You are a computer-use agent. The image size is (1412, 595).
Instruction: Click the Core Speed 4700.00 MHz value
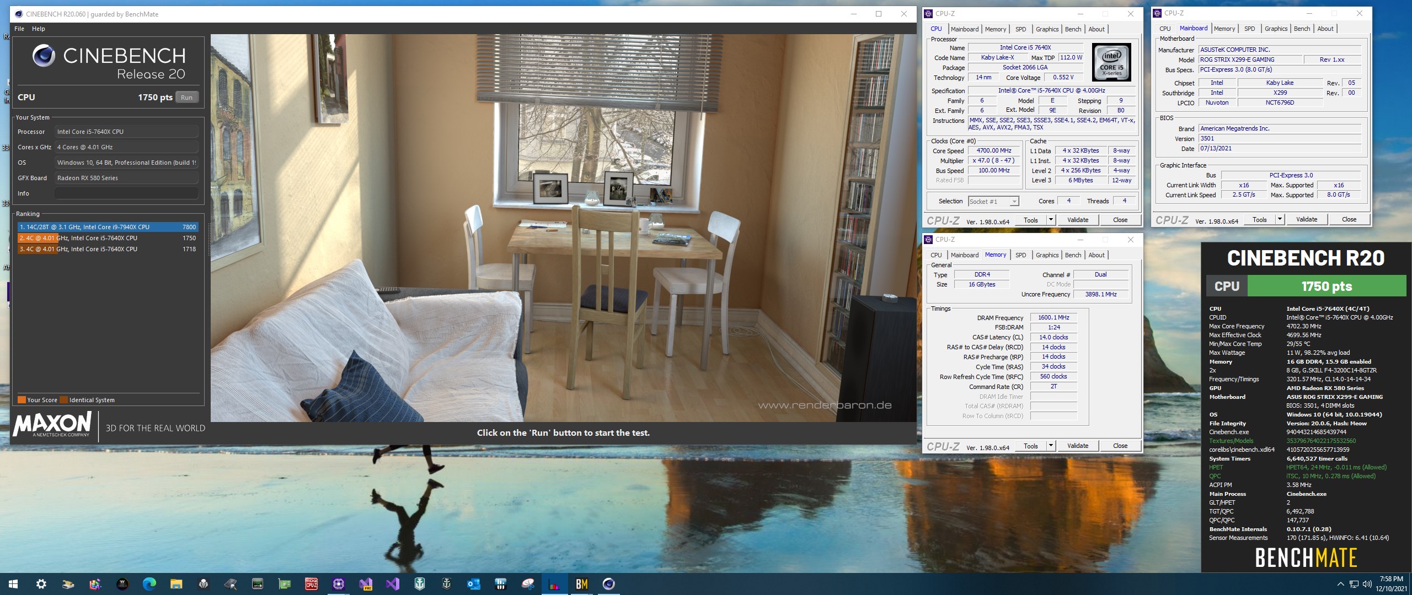994,151
